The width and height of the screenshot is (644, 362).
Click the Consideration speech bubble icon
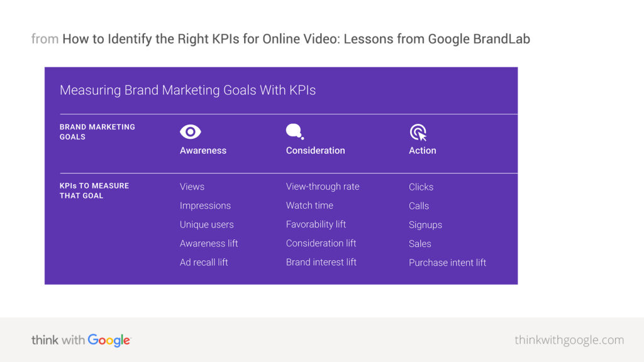tap(295, 132)
